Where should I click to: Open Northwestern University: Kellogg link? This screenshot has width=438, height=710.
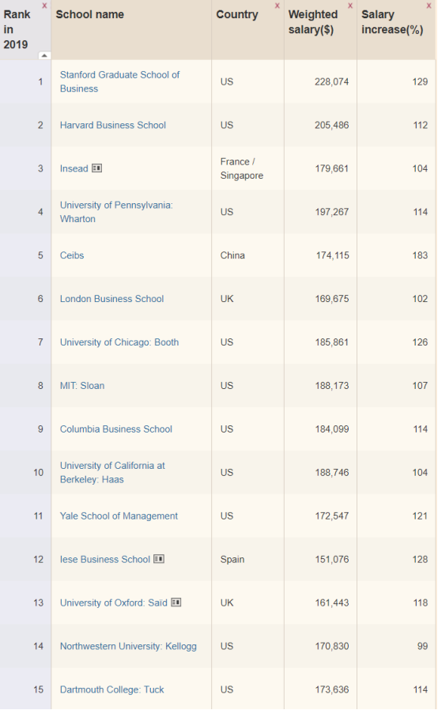coord(128,646)
